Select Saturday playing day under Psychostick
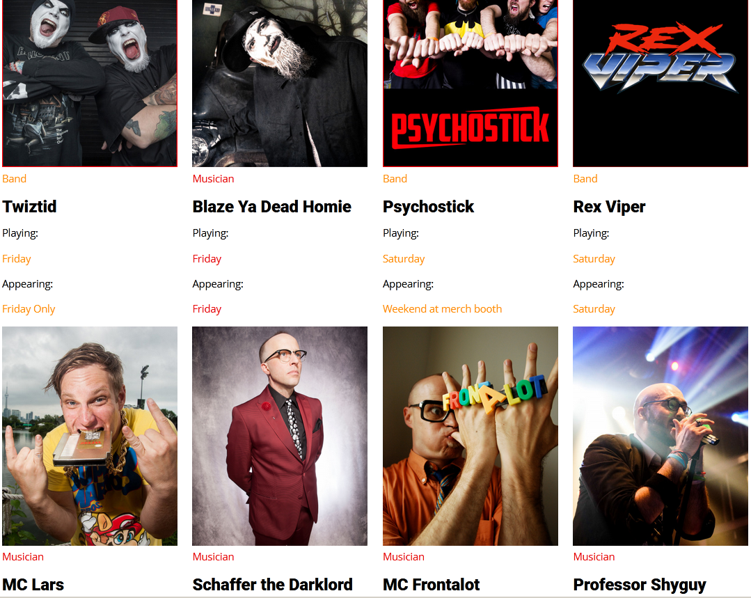 coord(404,259)
